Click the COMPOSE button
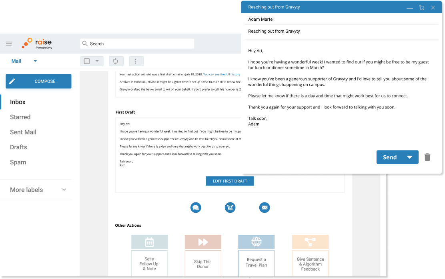 click(x=38, y=81)
